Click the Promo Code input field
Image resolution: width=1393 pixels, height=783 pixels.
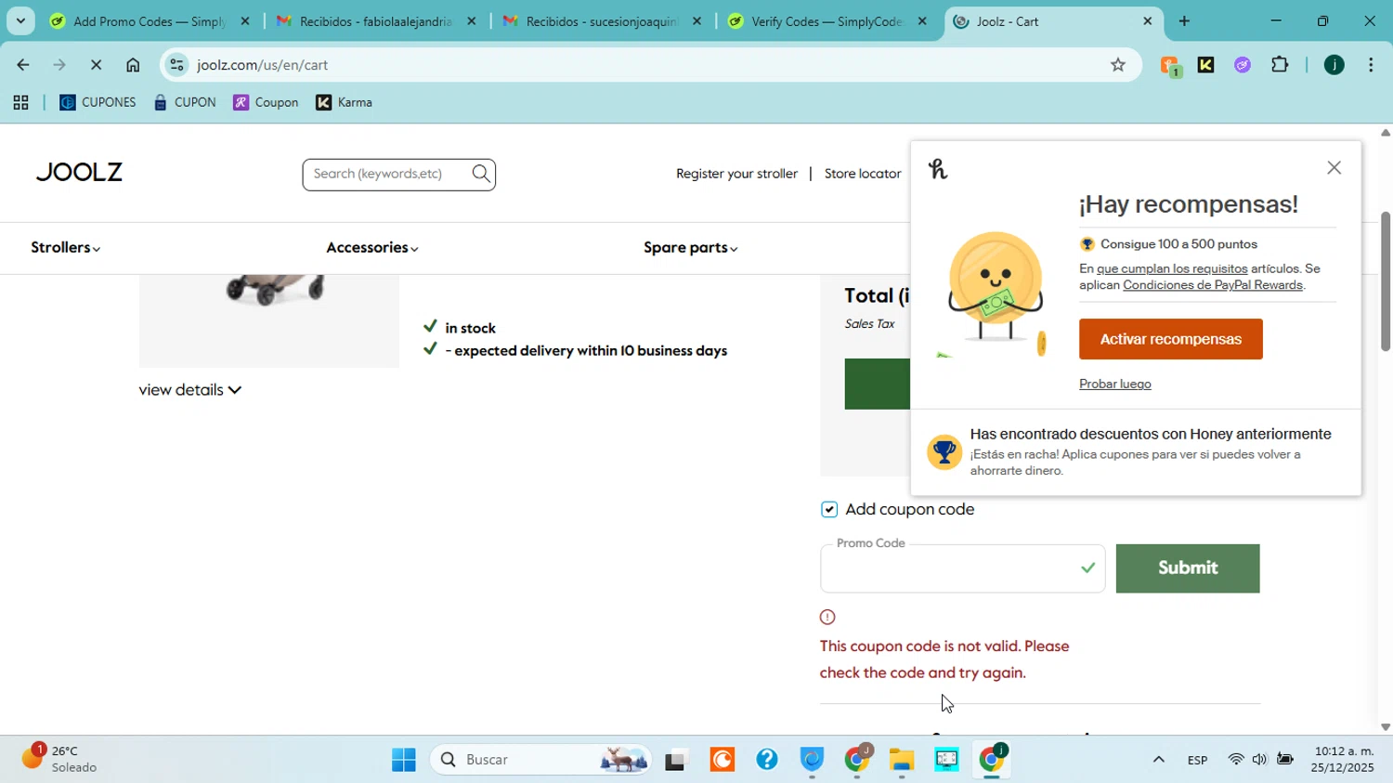click(x=962, y=568)
